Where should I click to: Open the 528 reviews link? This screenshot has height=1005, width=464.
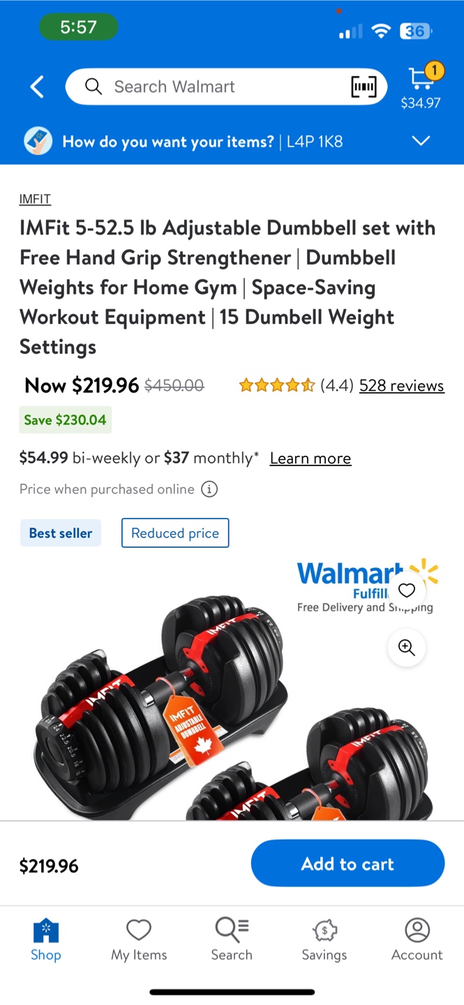coord(401,385)
